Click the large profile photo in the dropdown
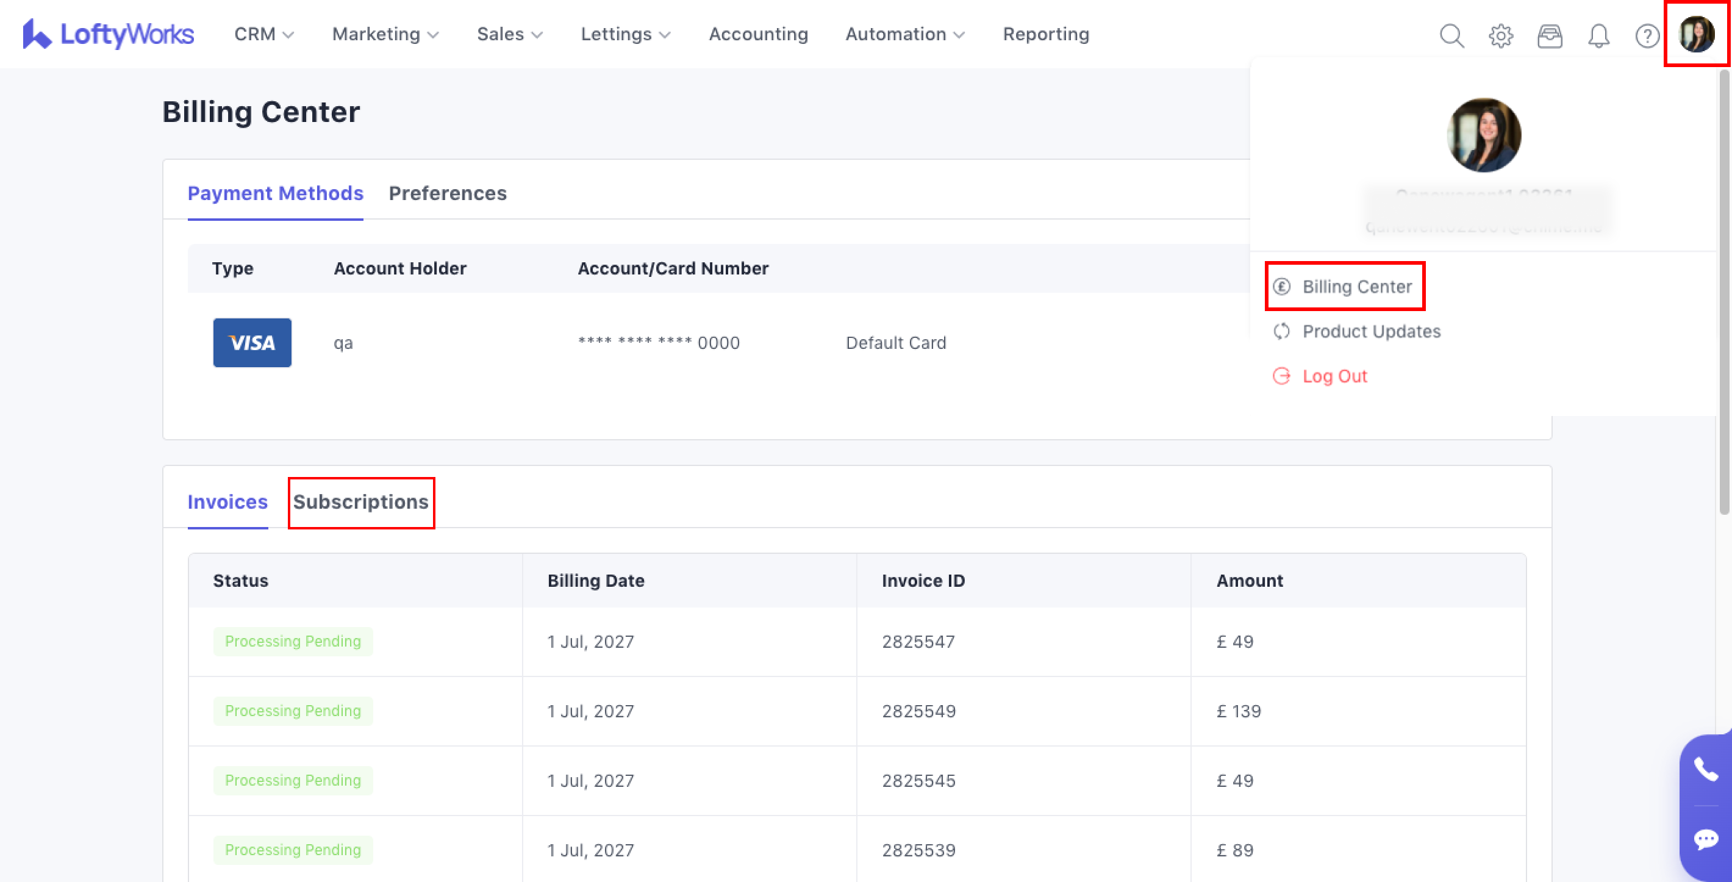The height and width of the screenshot is (882, 1732). pyautogui.click(x=1483, y=135)
